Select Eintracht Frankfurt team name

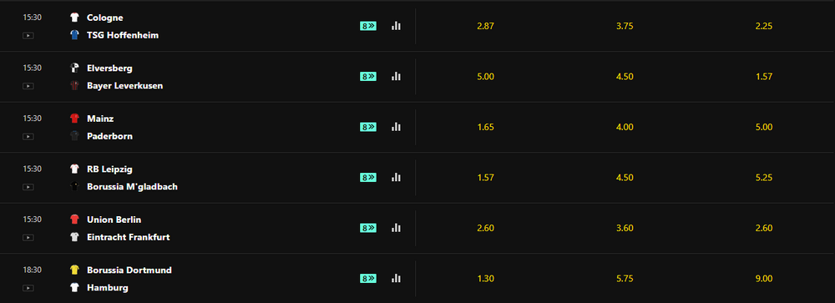[x=129, y=237]
